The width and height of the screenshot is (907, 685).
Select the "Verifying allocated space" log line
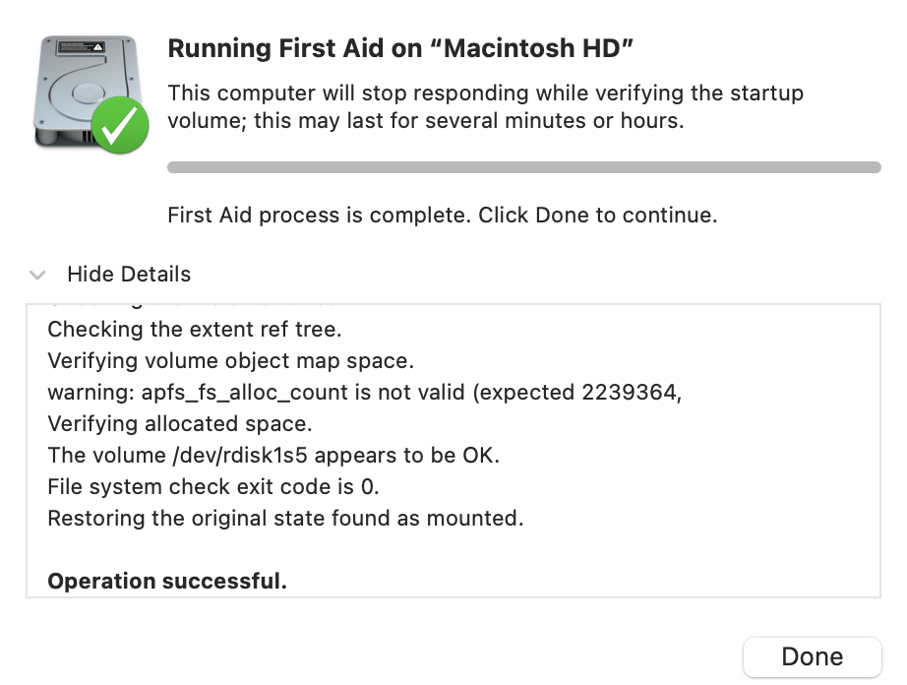179,424
